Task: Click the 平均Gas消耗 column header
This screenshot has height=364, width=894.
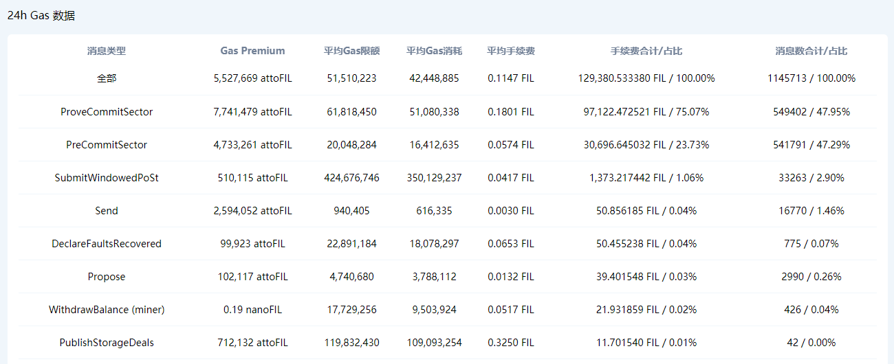Action: [434, 51]
